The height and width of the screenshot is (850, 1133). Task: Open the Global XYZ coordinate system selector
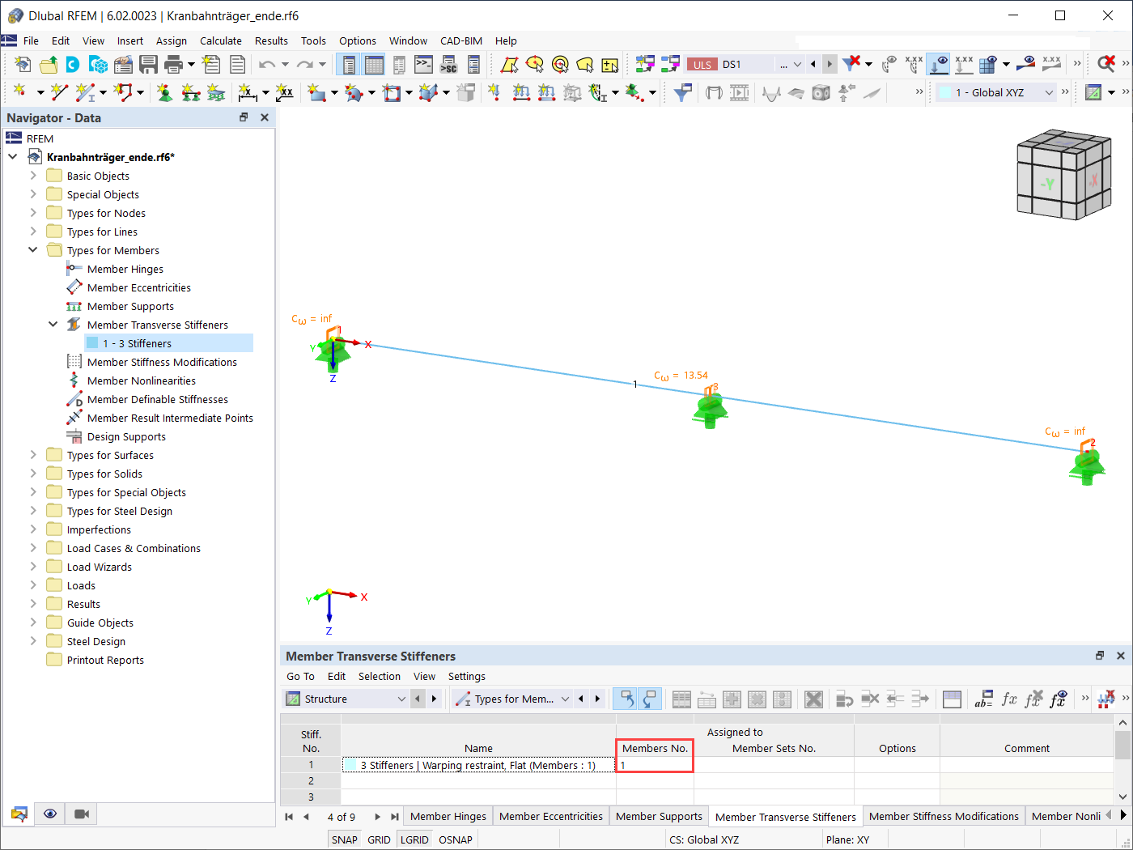pyautogui.click(x=999, y=92)
